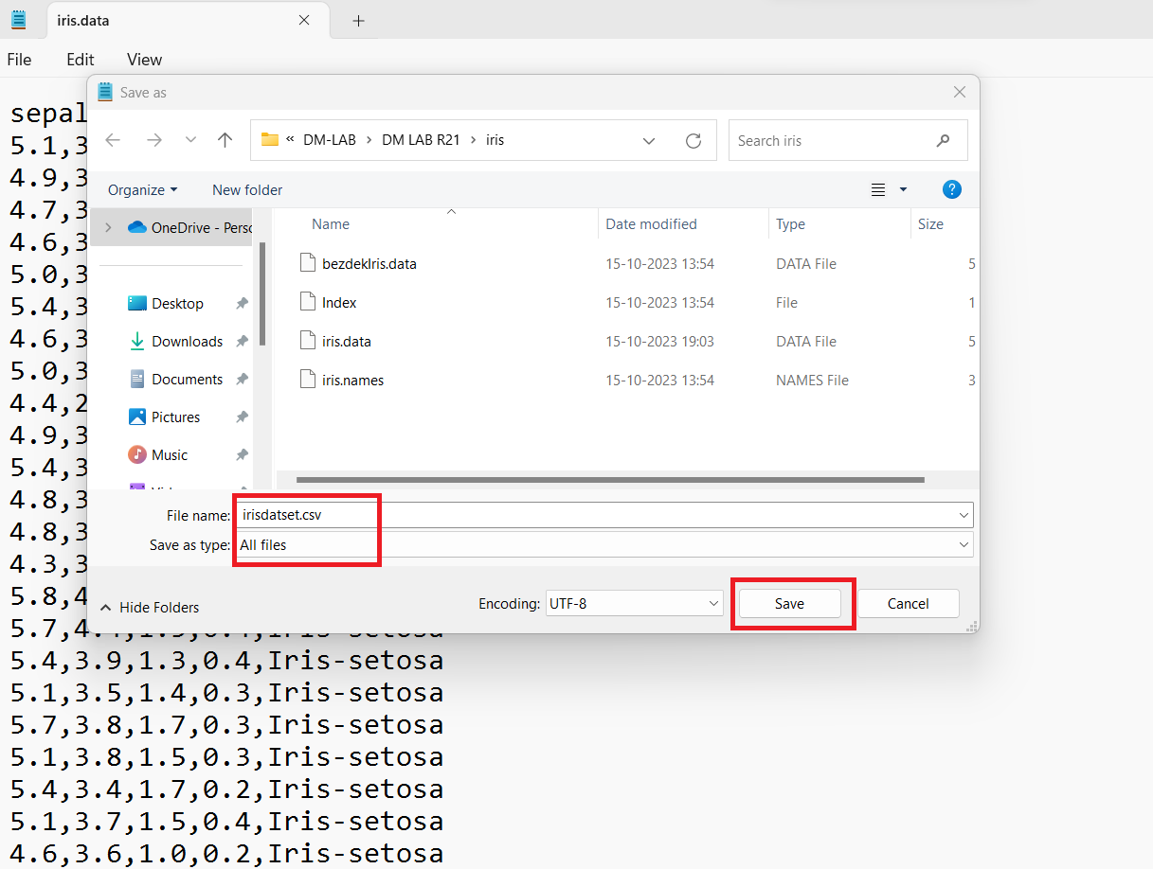Collapse with Hide Folders
This screenshot has width=1153, height=869.
point(150,607)
